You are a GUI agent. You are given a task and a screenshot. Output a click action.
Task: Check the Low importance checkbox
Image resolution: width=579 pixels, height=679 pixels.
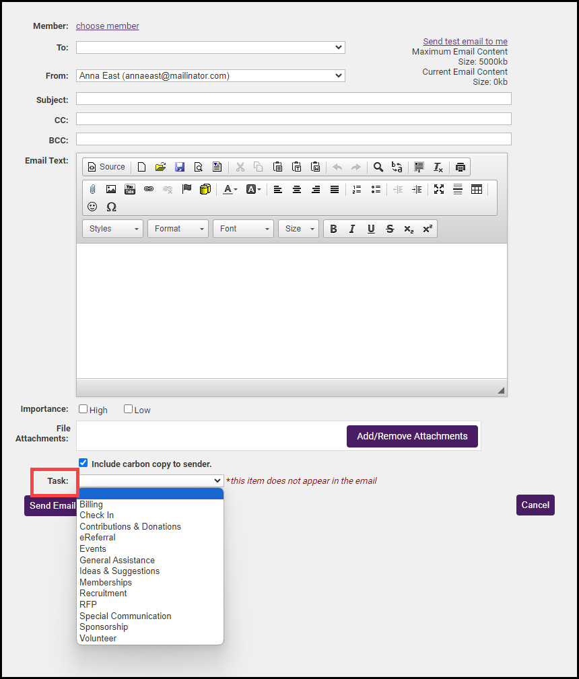pyautogui.click(x=129, y=409)
